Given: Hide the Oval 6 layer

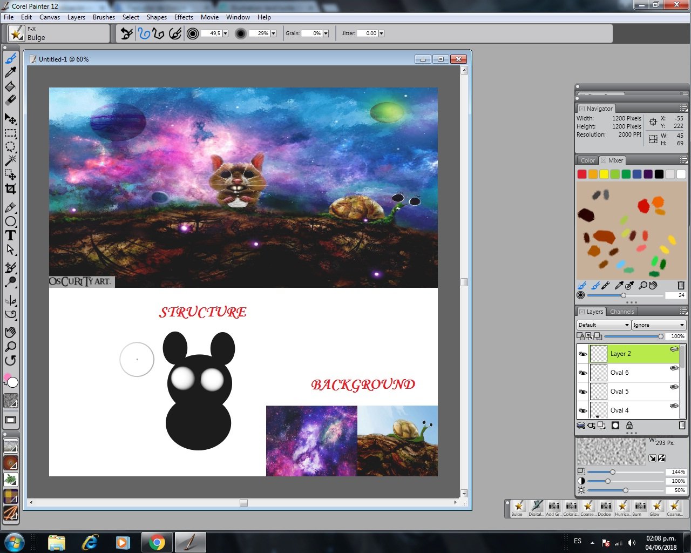Looking at the screenshot, I should click(582, 373).
